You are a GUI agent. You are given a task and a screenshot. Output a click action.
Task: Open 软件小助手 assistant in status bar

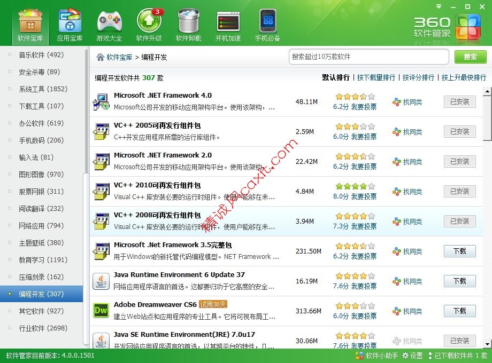tap(376, 356)
